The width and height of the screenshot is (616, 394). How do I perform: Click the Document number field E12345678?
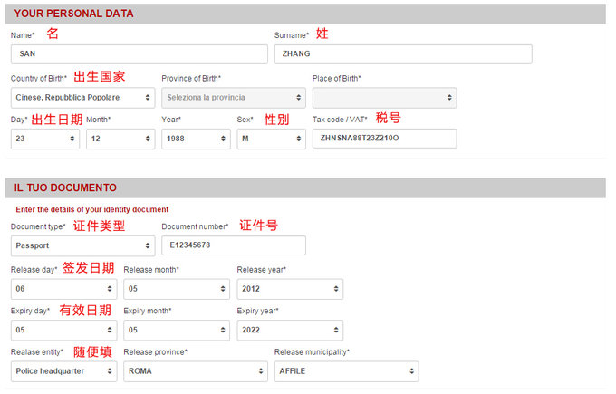pyautogui.click(x=233, y=245)
